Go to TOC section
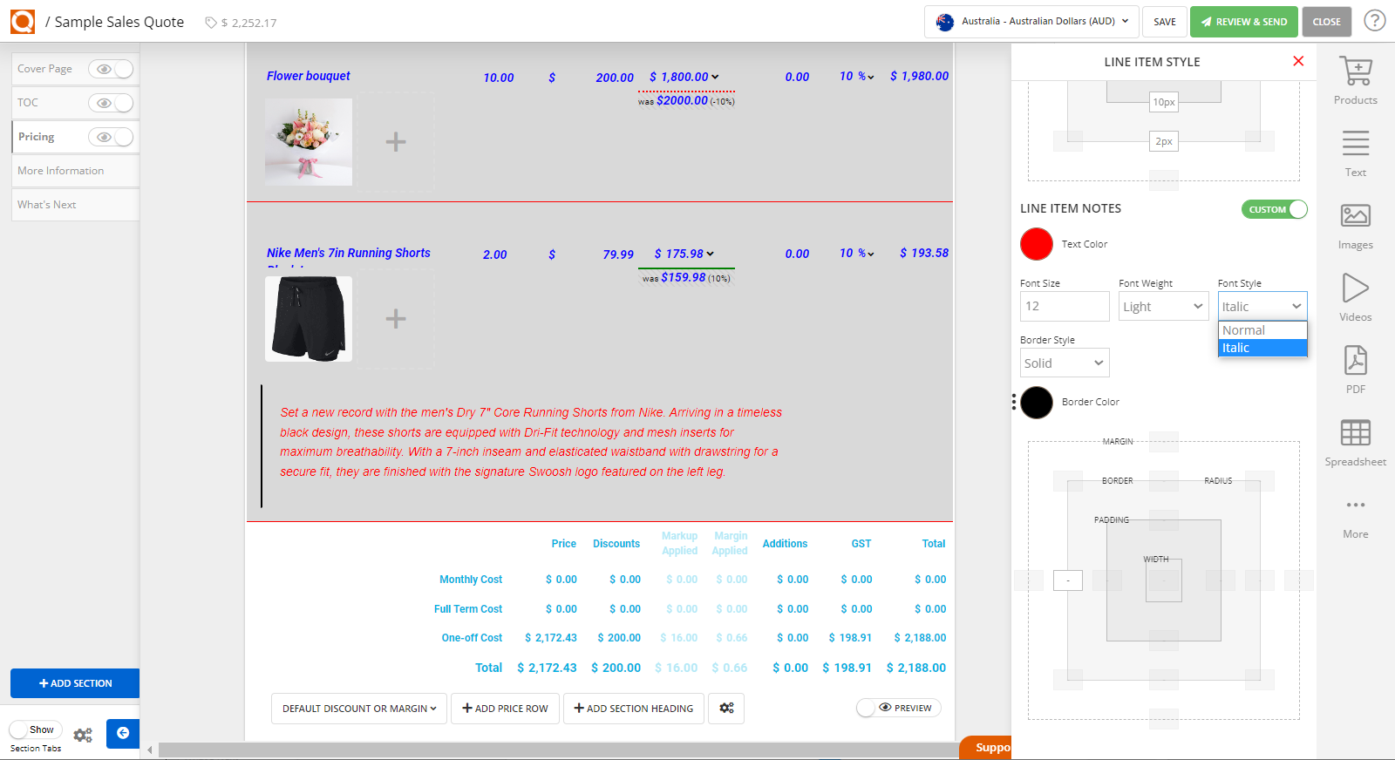 [x=28, y=103]
